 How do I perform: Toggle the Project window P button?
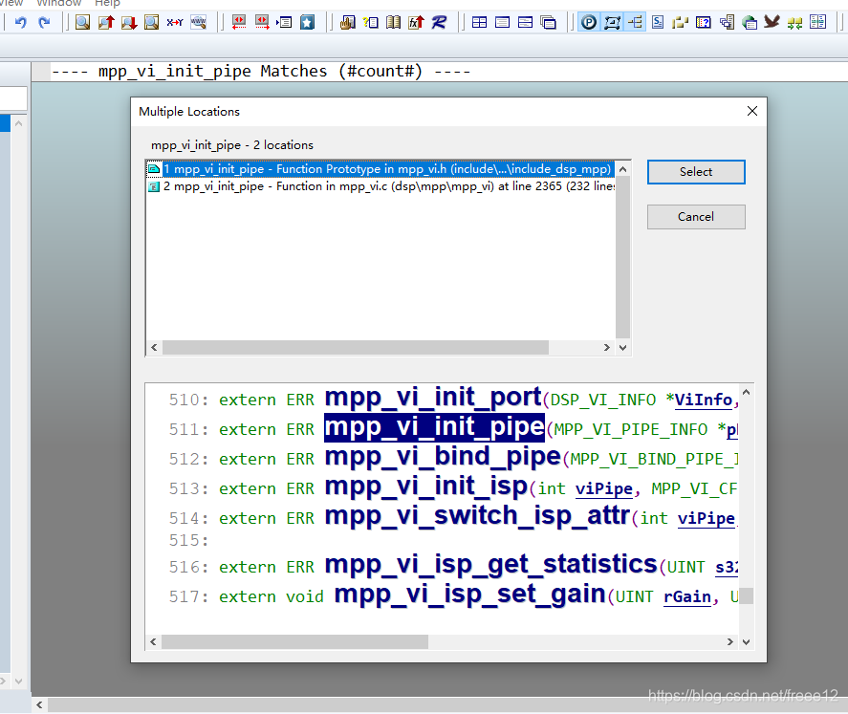coord(589,22)
